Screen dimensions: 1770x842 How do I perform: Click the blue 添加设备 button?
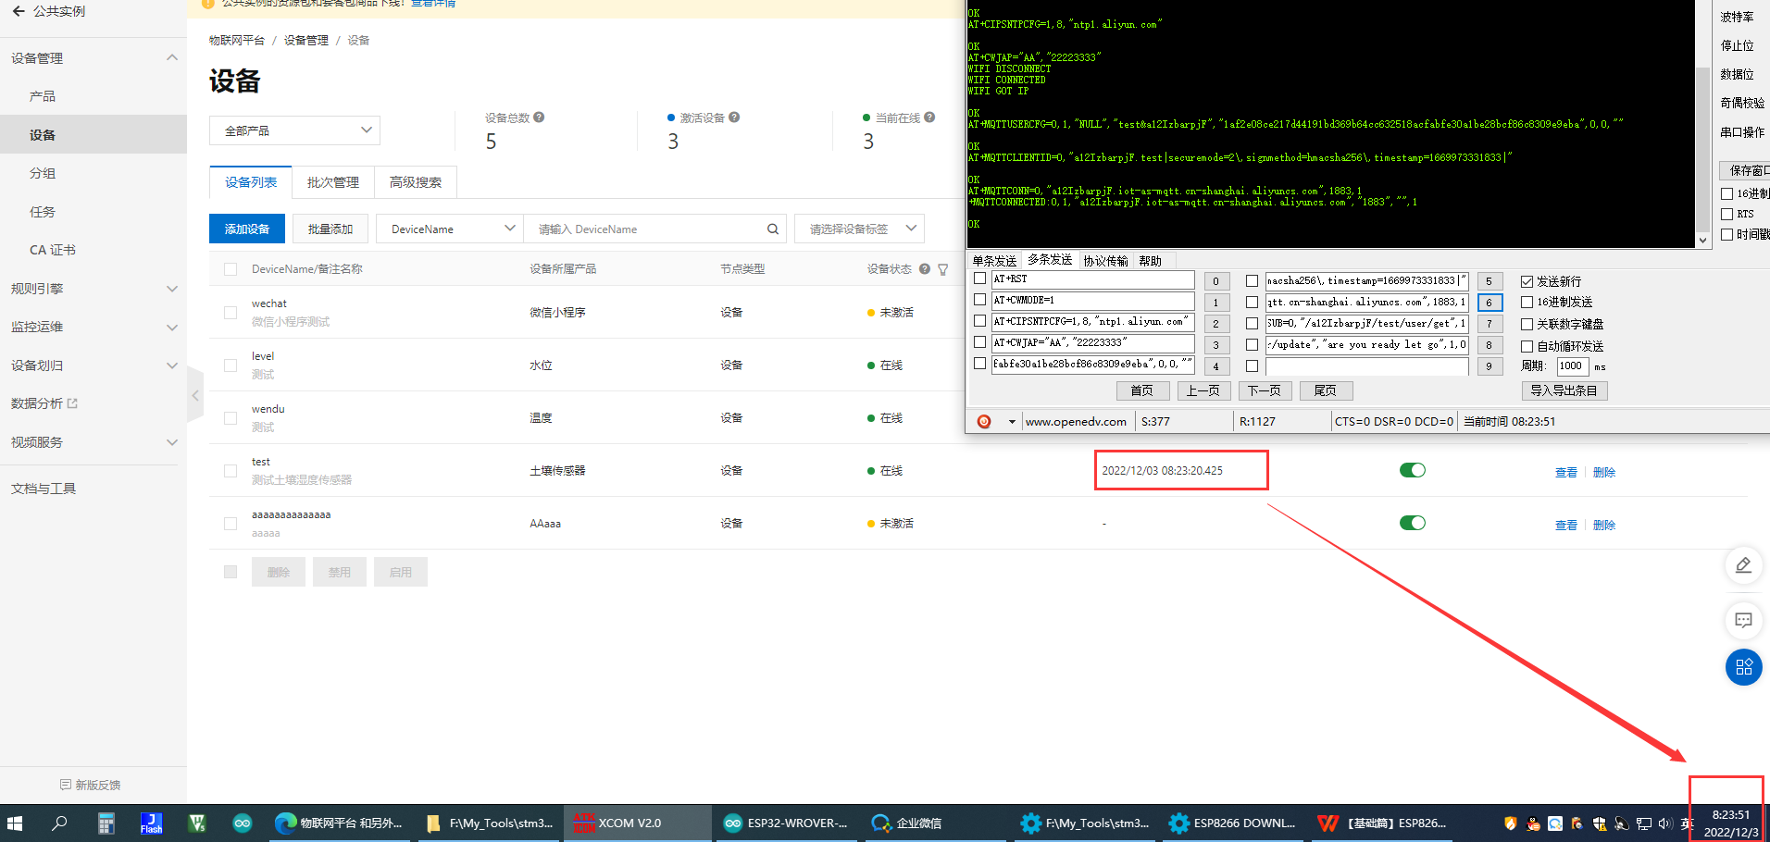[x=247, y=229]
